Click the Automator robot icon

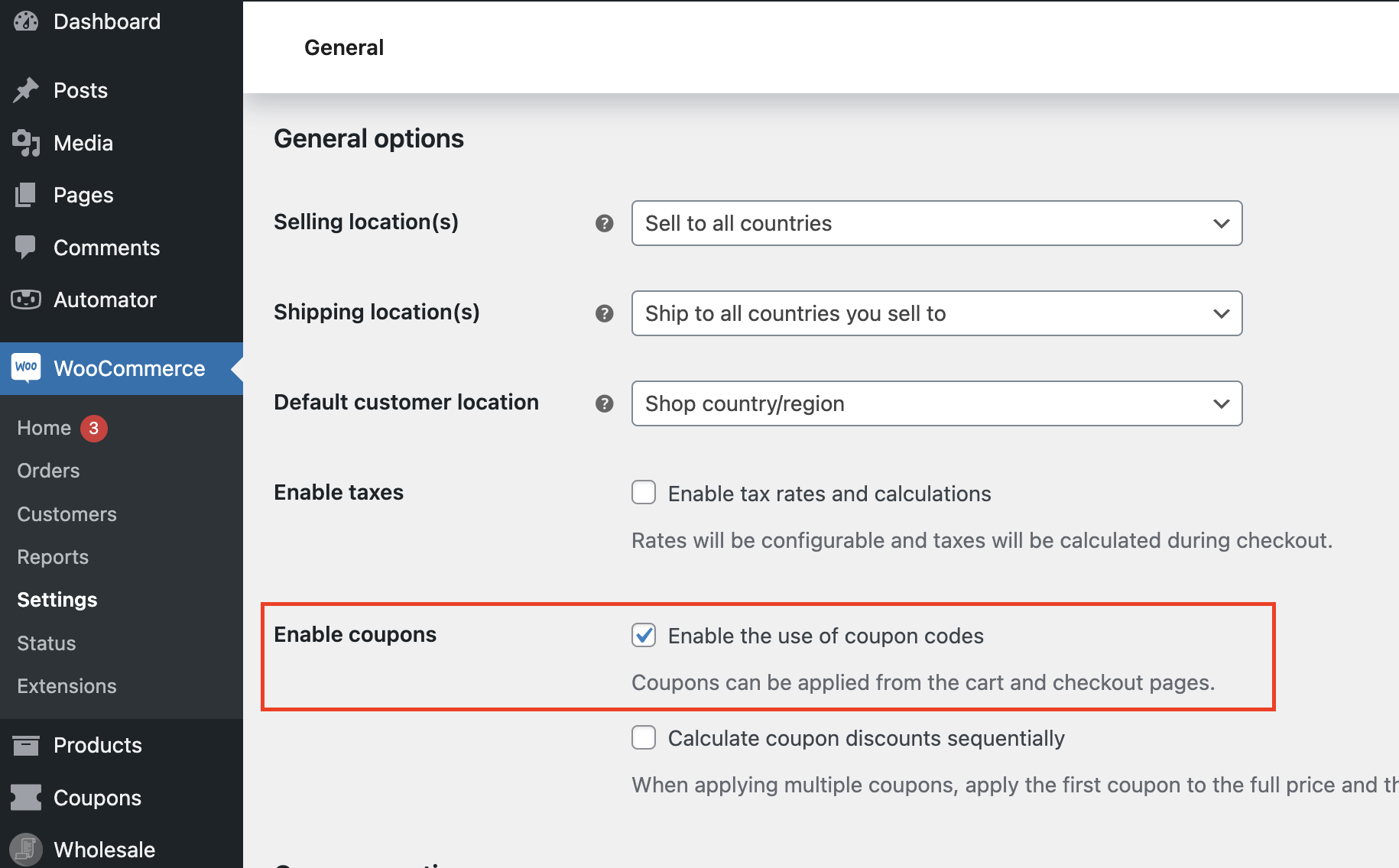(x=26, y=300)
